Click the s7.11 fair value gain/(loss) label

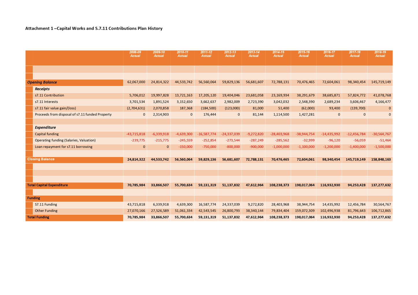(x=56, y=108)
